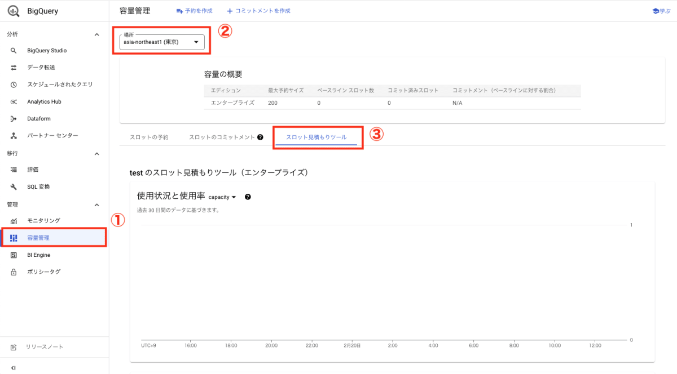The width and height of the screenshot is (677, 374).
Task: Click the パートナー センター network icon
Action: click(x=14, y=136)
